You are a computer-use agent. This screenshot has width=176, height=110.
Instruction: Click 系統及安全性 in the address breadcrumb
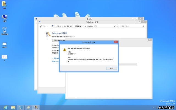68,26
